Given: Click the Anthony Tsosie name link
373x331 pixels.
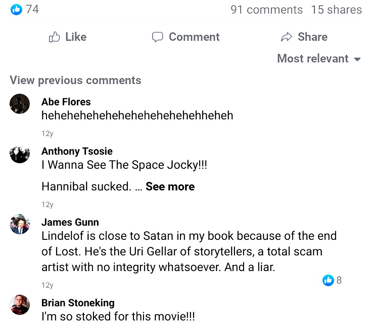Looking at the screenshot, I should pyautogui.click(x=77, y=151).
